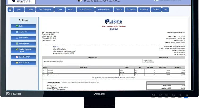Click the Invoice No. value Lak120-W124

[x=180, y=32]
